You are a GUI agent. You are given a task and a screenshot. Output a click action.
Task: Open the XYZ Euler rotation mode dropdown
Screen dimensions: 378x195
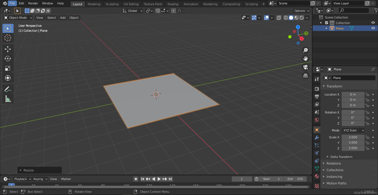353,130
